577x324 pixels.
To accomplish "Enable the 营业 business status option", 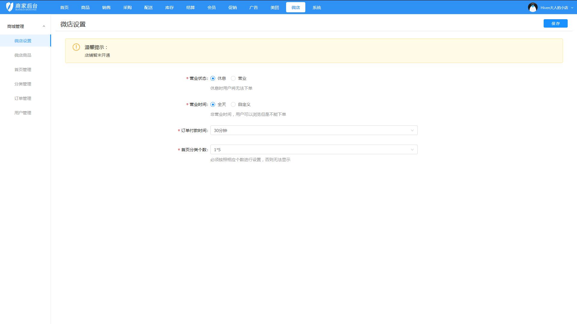I will coord(233,78).
